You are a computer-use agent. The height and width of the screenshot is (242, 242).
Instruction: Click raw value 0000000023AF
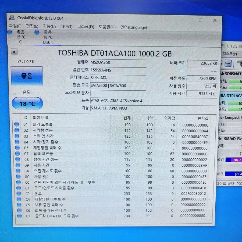pos(194,165)
